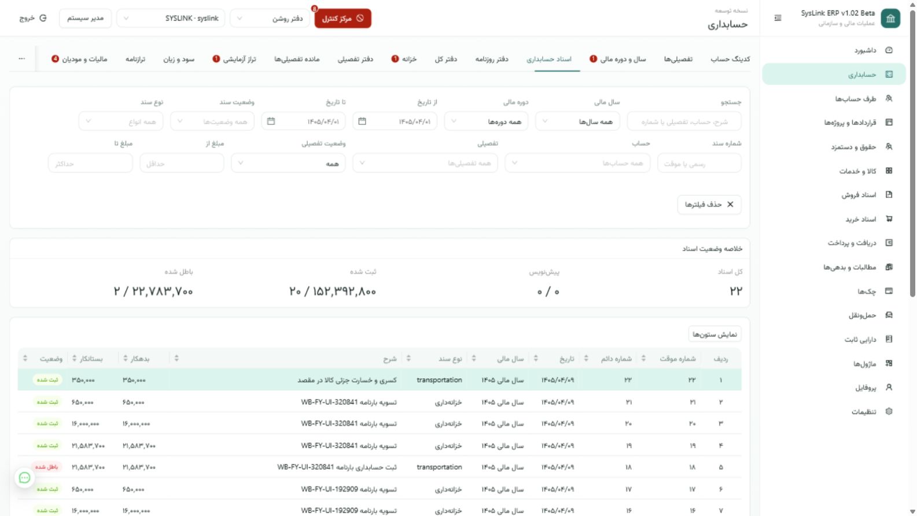917x516 pixels.
Task: Open the chat bubble floating icon
Action: (x=24, y=478)
